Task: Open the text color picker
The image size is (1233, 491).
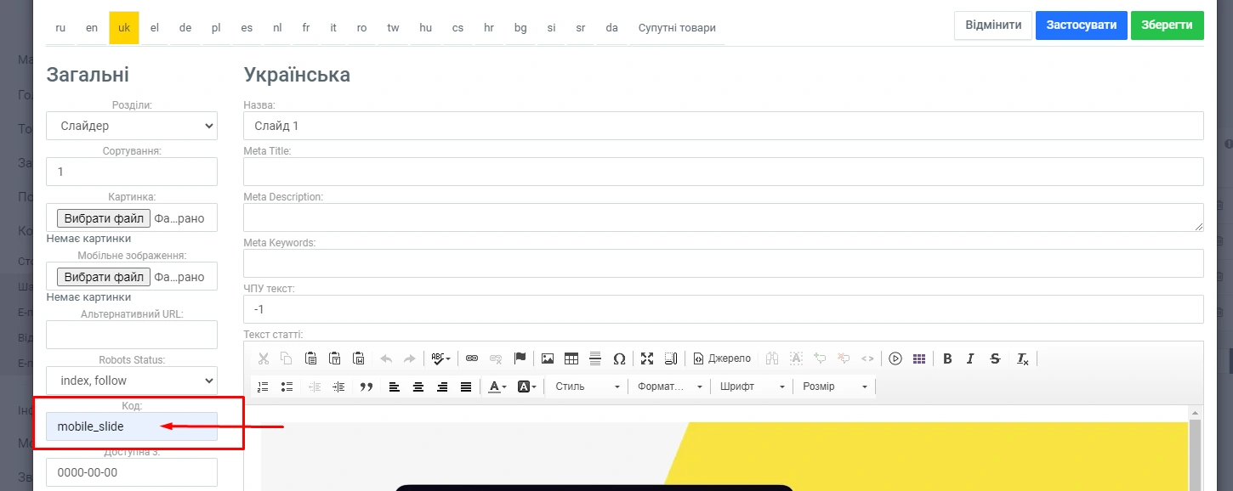Action: [498, 387]
